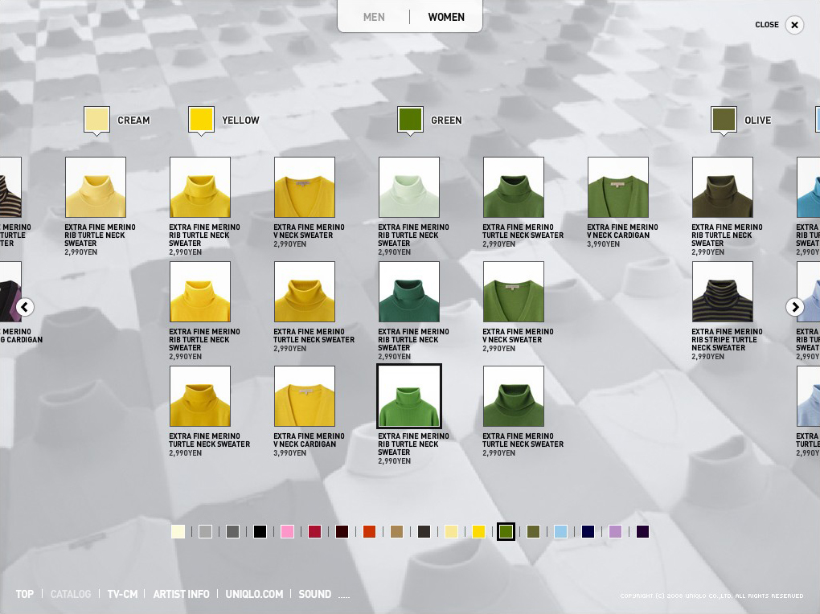Viewport: 820px width, 614px height.
Task: Visit the UNIQLO.COM link
Action: pyautogui.click(x=254, y=594)
